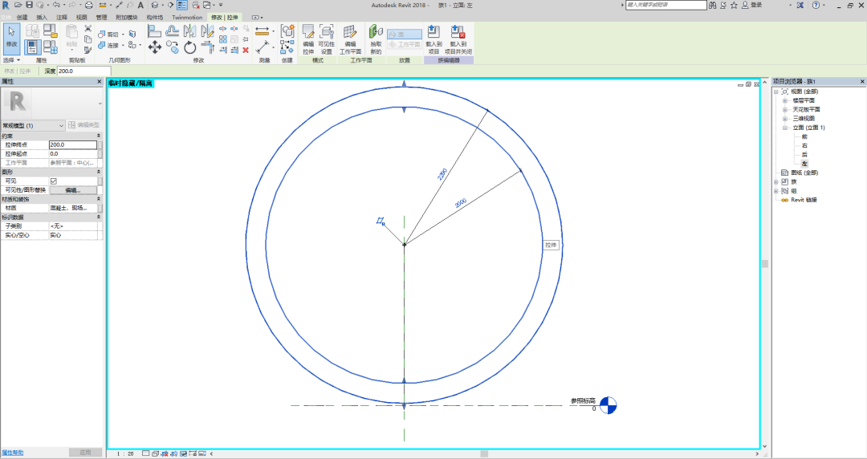Click Load into Project and Close
The height and width of the screenshot is (459, 867).
[x=458, y=39]
